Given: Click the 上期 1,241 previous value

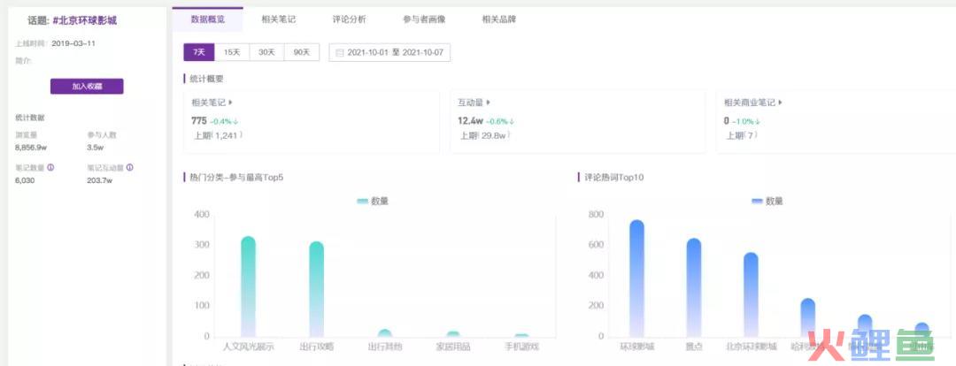Looking at the screenshot, I should 219,135.
